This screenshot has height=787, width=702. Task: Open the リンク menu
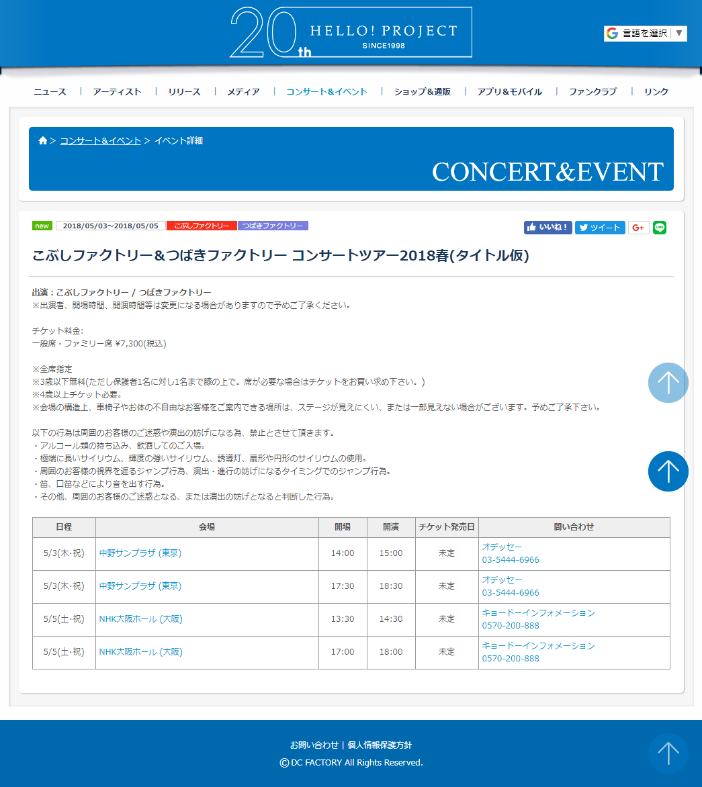[x=656, y=91]
